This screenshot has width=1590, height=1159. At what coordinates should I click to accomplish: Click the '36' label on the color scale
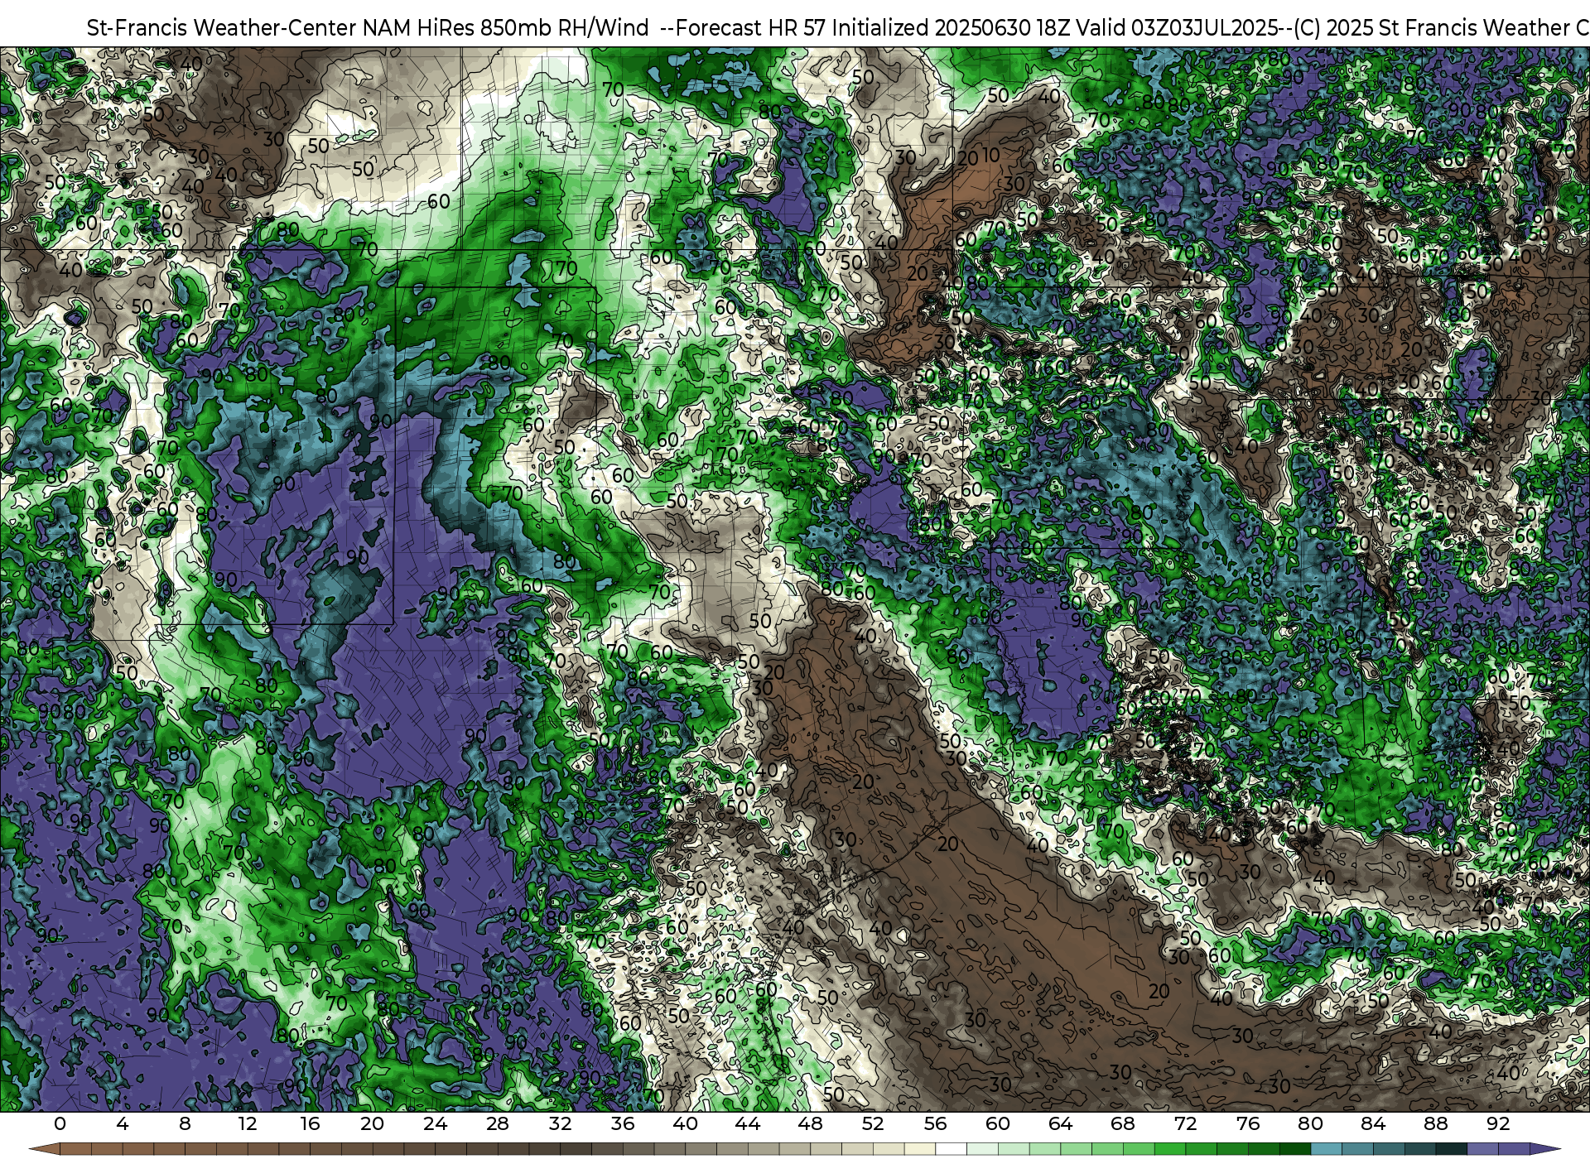coord(623,1123)
